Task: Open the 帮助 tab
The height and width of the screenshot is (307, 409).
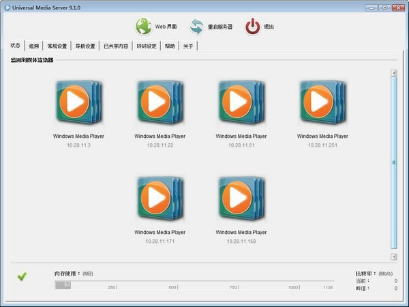Action: (170, 46)
